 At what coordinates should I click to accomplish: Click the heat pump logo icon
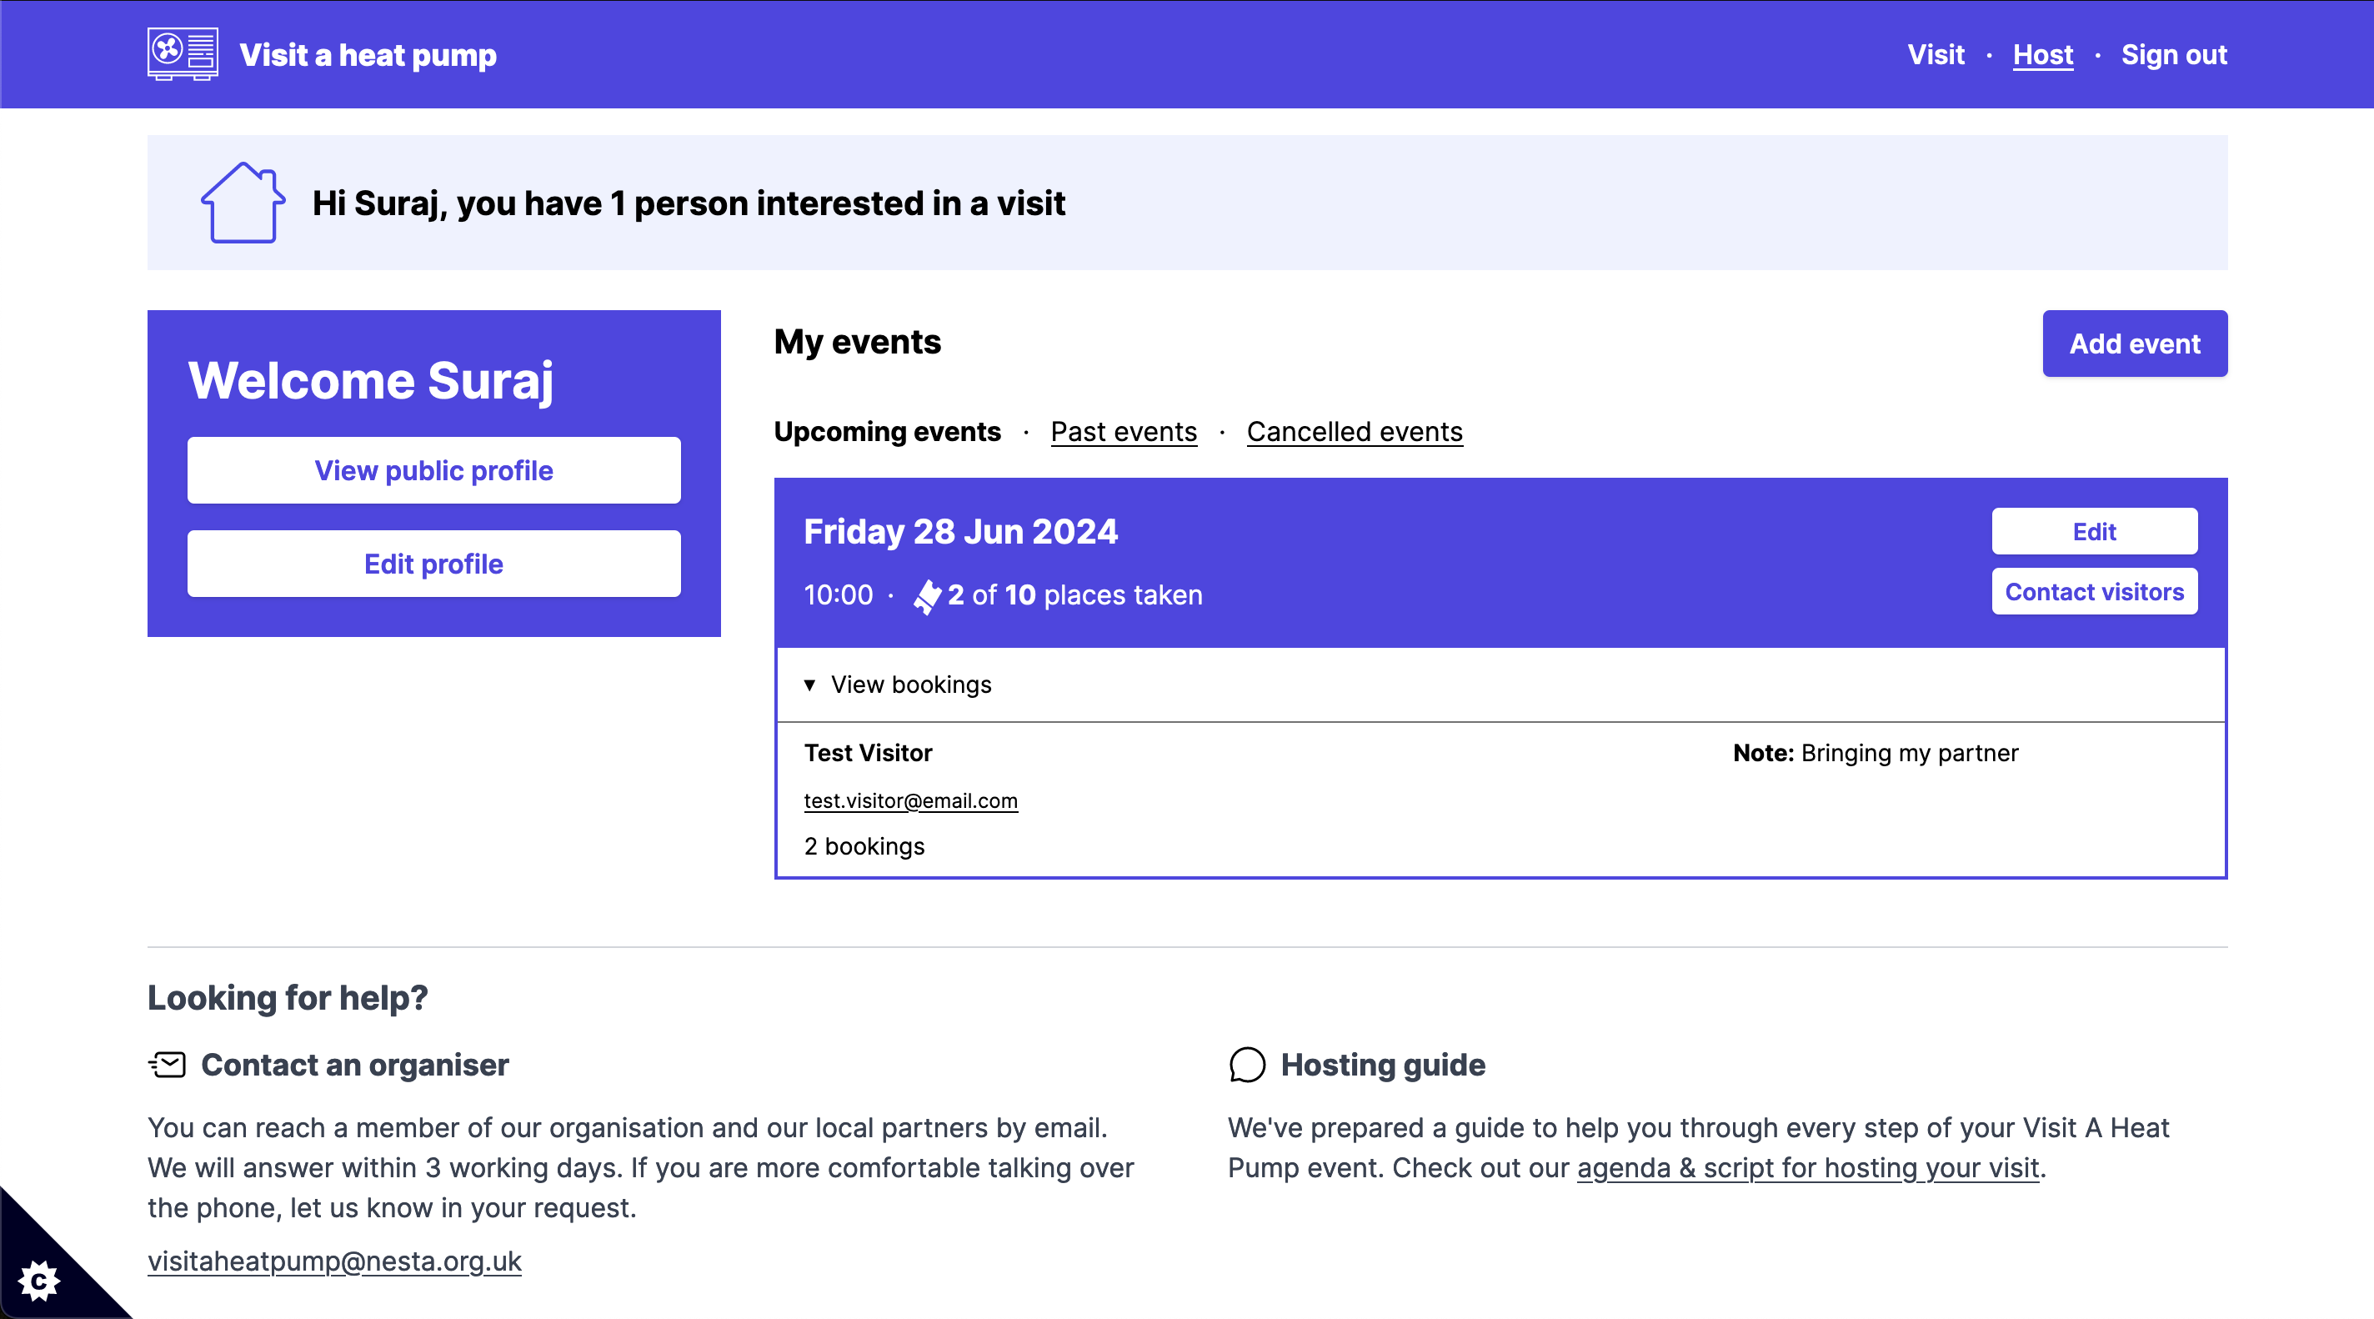[x=183, y=54]
